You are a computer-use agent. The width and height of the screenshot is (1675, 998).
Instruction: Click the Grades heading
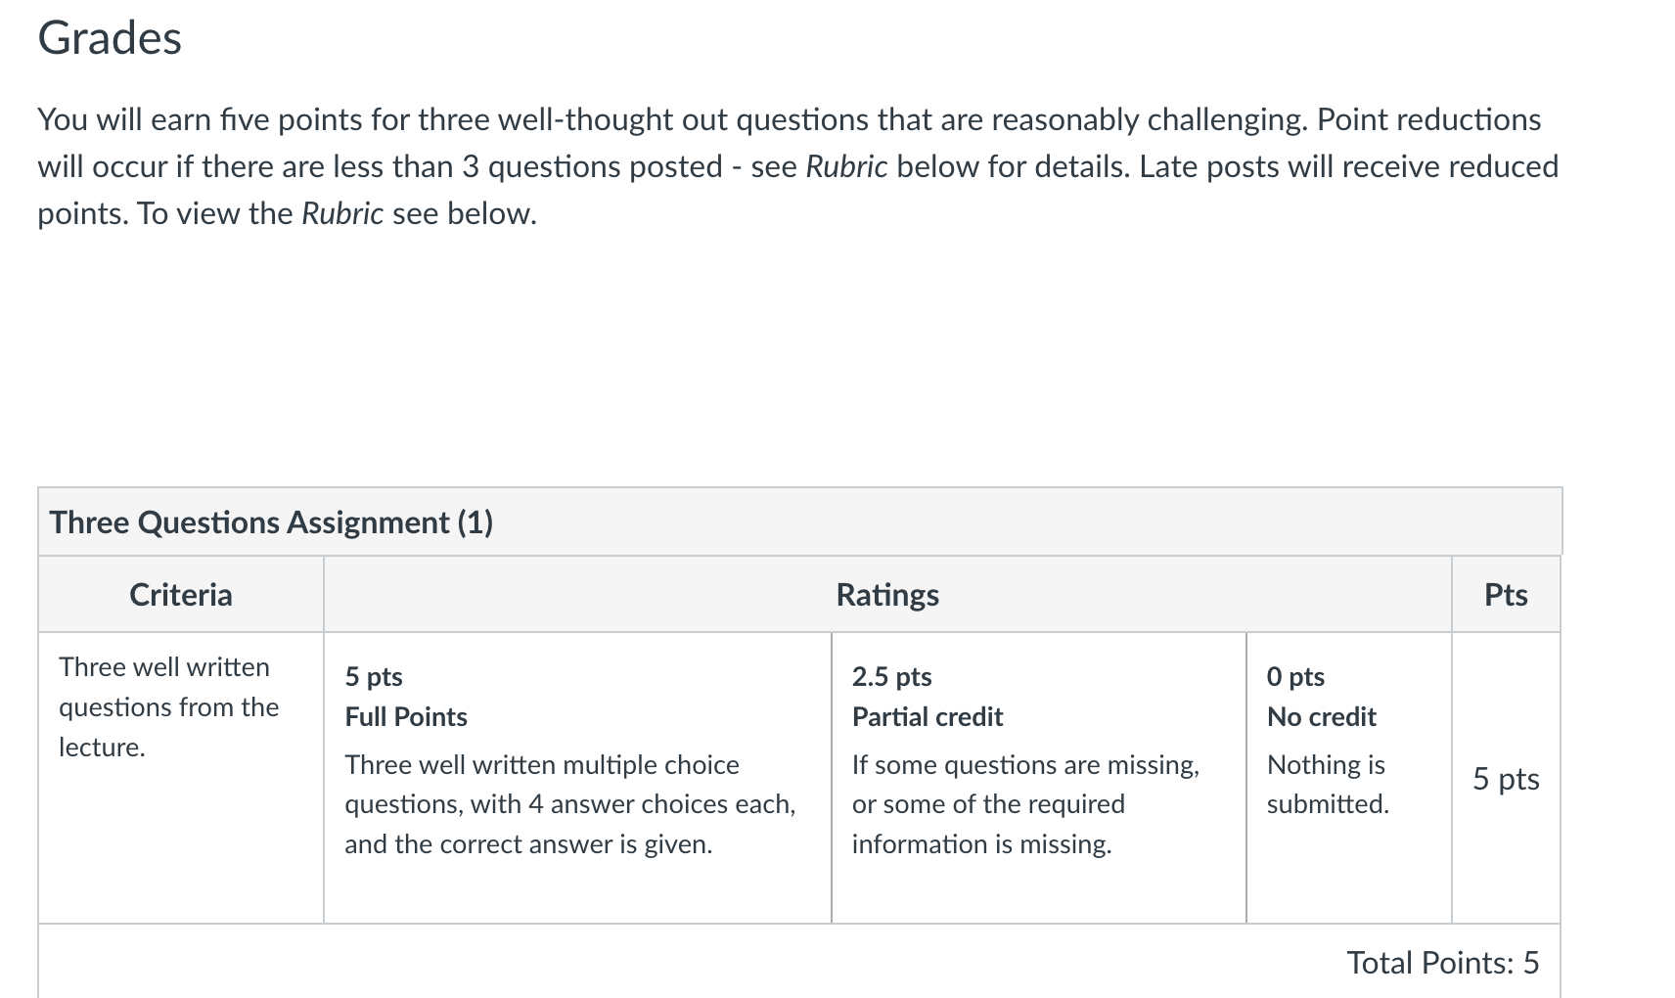click(110, 39)
